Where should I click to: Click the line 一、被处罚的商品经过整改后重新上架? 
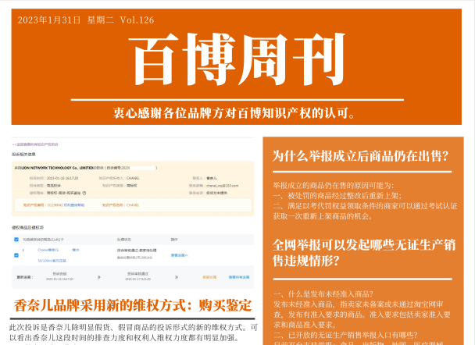tap(337, 195)
